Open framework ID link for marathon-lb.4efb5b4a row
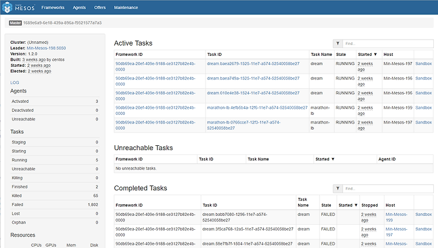Image resolution: width=438 pixels, height=248 pixels. pyautogui.click(x=155, y=111)
